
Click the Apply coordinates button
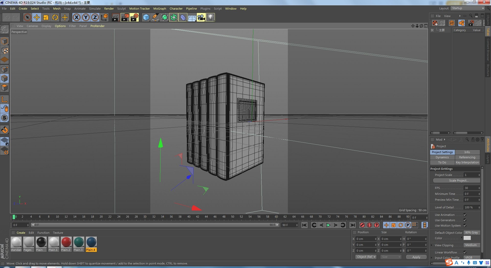click(x=416, y=257)
